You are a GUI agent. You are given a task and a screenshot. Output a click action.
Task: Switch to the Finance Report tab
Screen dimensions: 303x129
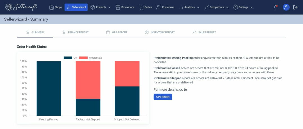pyautogui.click(x=76, y=32)
